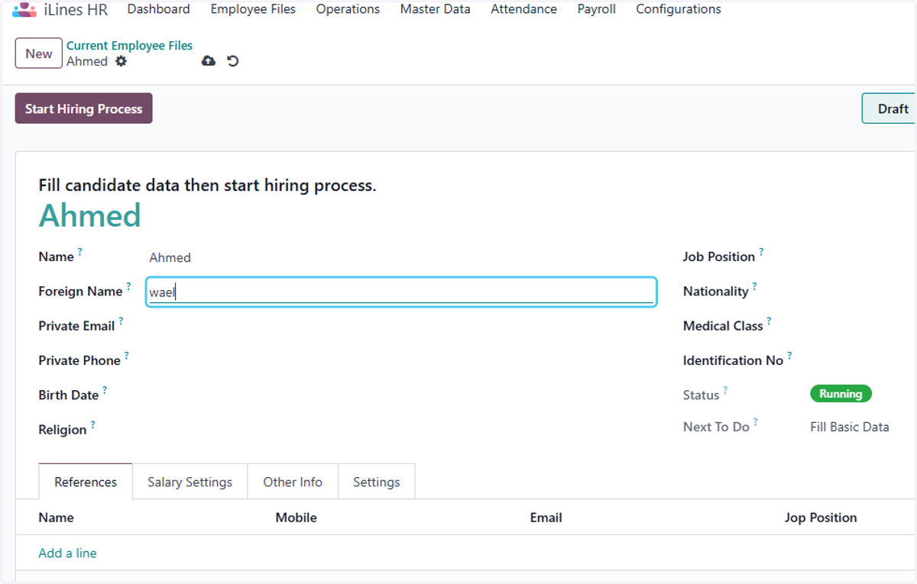The width and height of the screenshot is (917, 584).
Task: Click the Private Phone field
Action: (x=401, y=361)
